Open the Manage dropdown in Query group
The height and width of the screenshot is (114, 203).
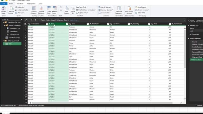(20, 13)
